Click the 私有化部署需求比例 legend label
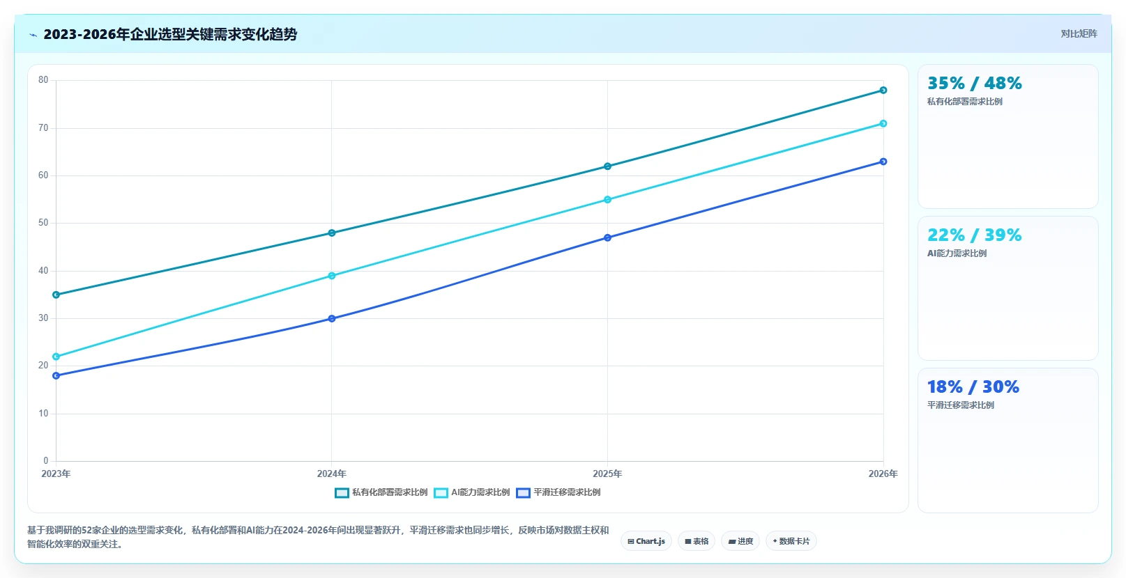This screenshot has width=1126, height=578. coord(390,492)
